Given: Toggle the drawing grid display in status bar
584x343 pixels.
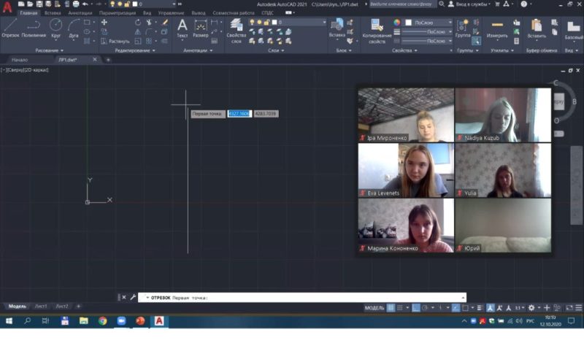Looking at the screenshot, I should [x=391, y=308].
